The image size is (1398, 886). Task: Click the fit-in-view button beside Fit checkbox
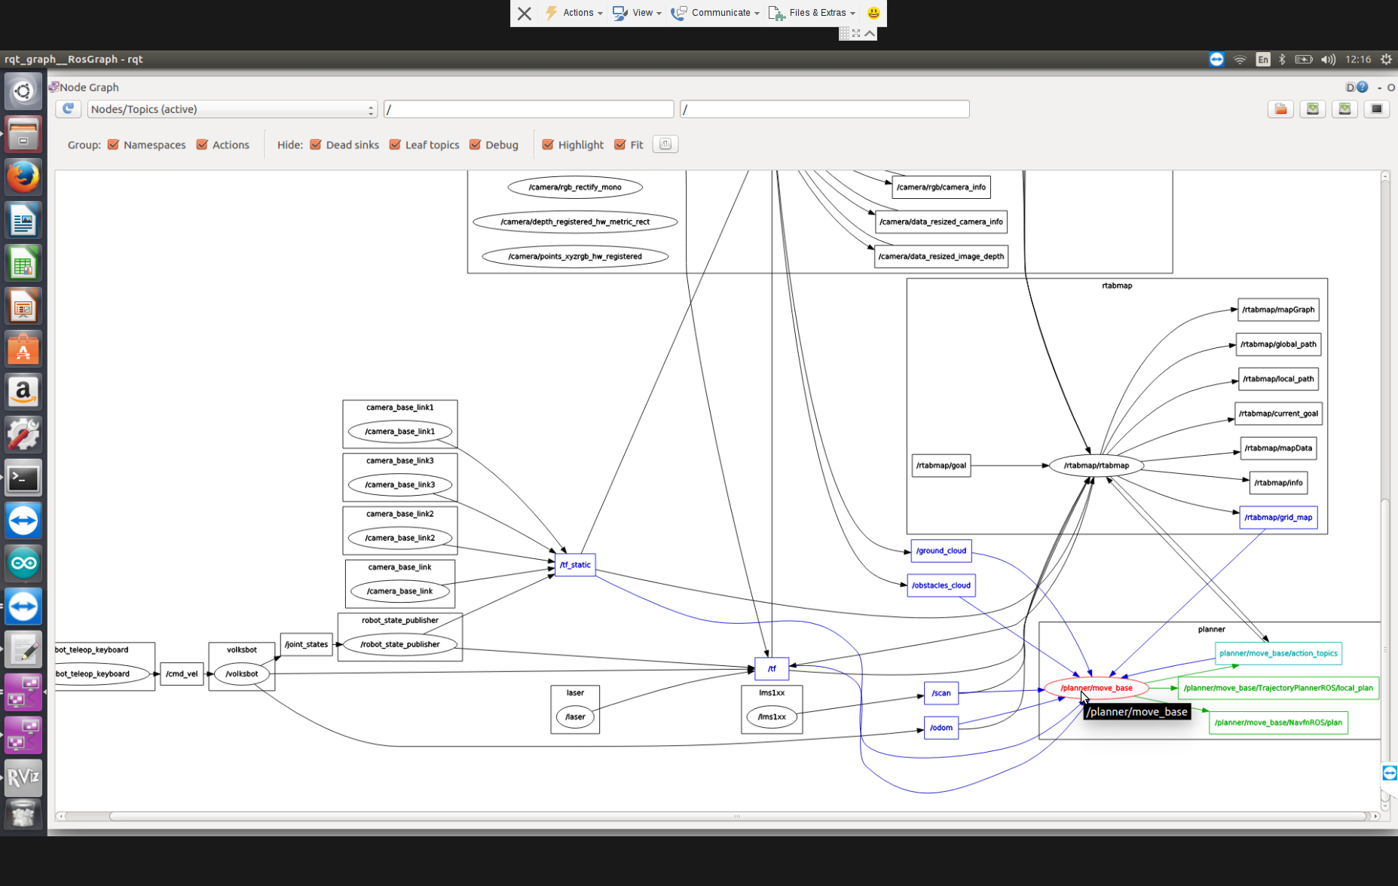(665, 145)
